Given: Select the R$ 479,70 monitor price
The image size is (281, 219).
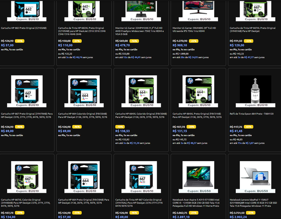Looking at the screenshot, I should point(122,46).
